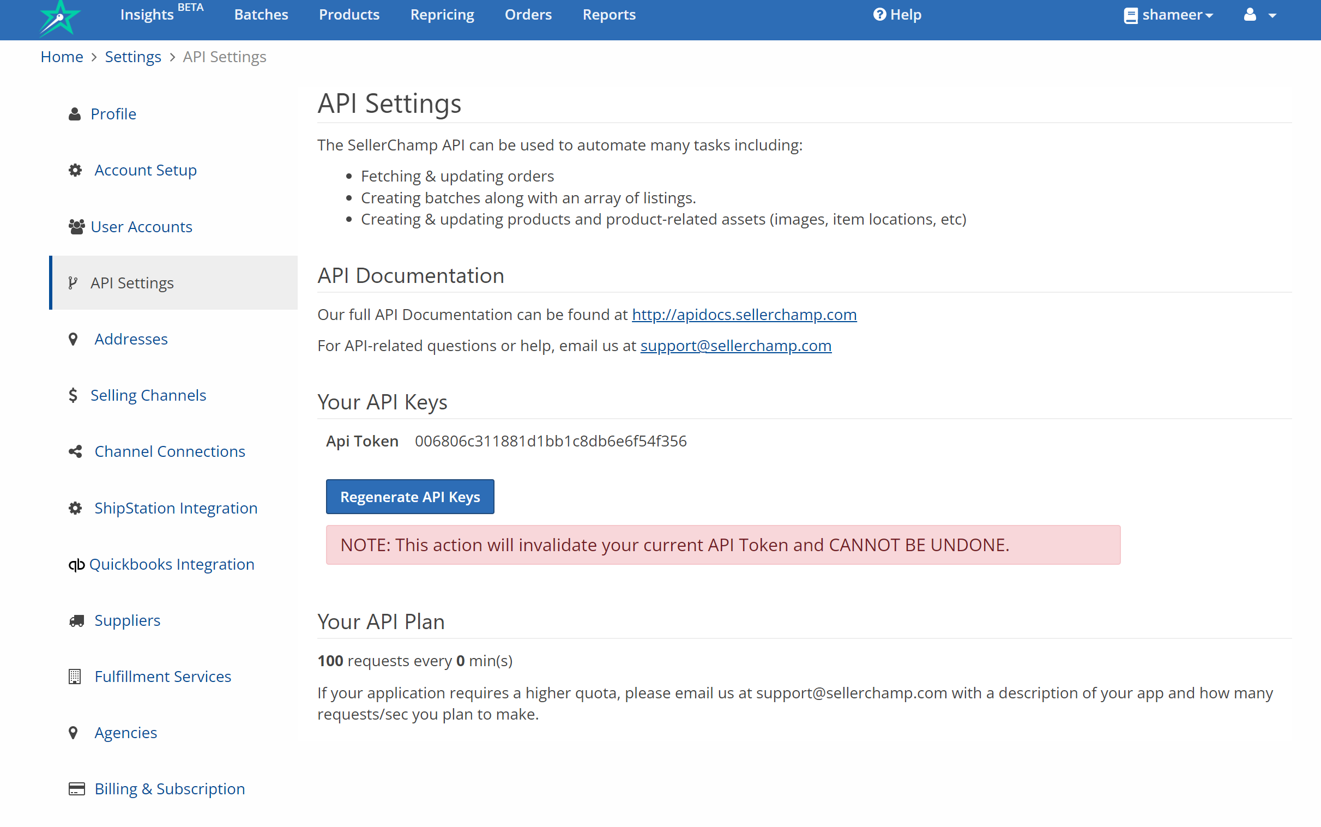Screen dimensions: 1321x827
Task: Go to Home via breadcrumb
Action: click(x=62, y=57)
